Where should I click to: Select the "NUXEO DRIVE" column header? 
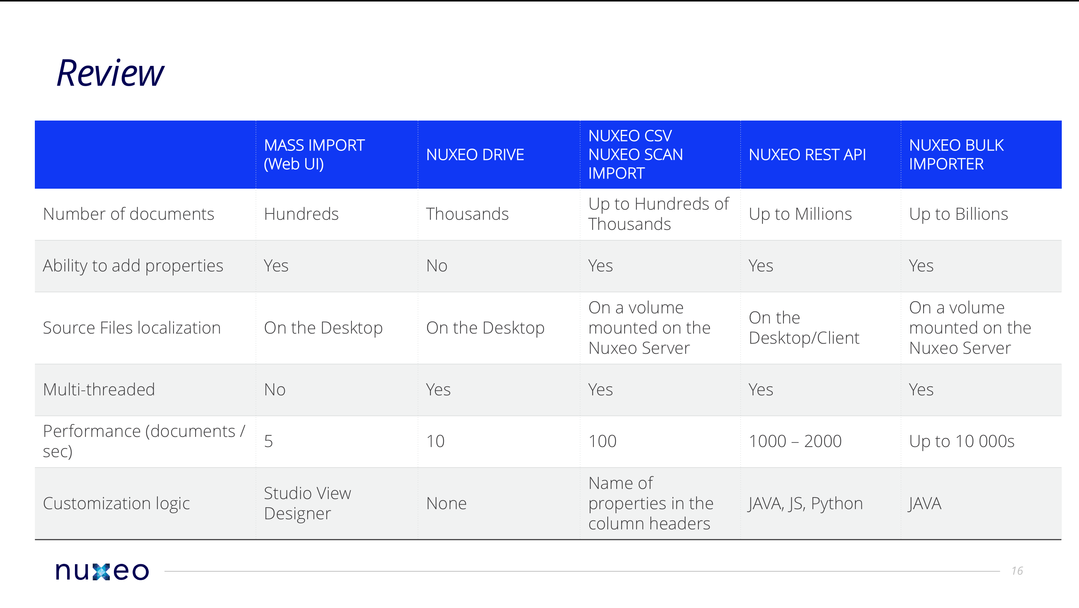pyautogui.click(x=475, y=155)
